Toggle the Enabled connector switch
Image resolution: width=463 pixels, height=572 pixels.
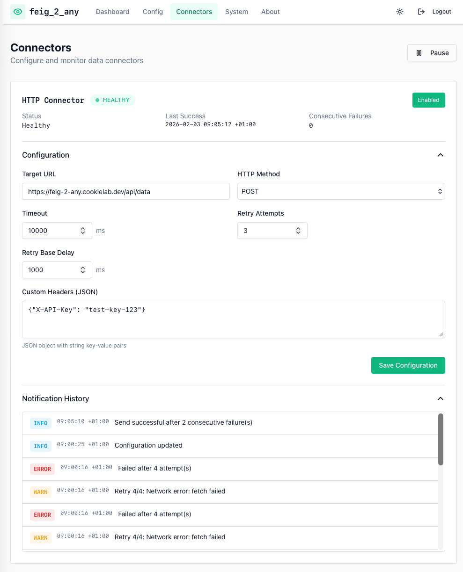pyautogui.click(x=428, y=100)
